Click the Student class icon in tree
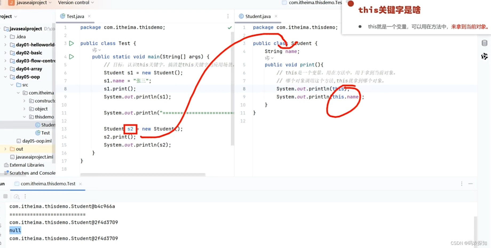The width and height of the screenshot is (491, 248). [38, 125]
